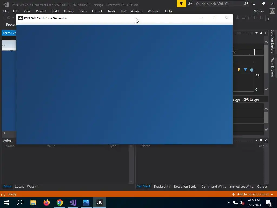Open the Build menu

55,11
